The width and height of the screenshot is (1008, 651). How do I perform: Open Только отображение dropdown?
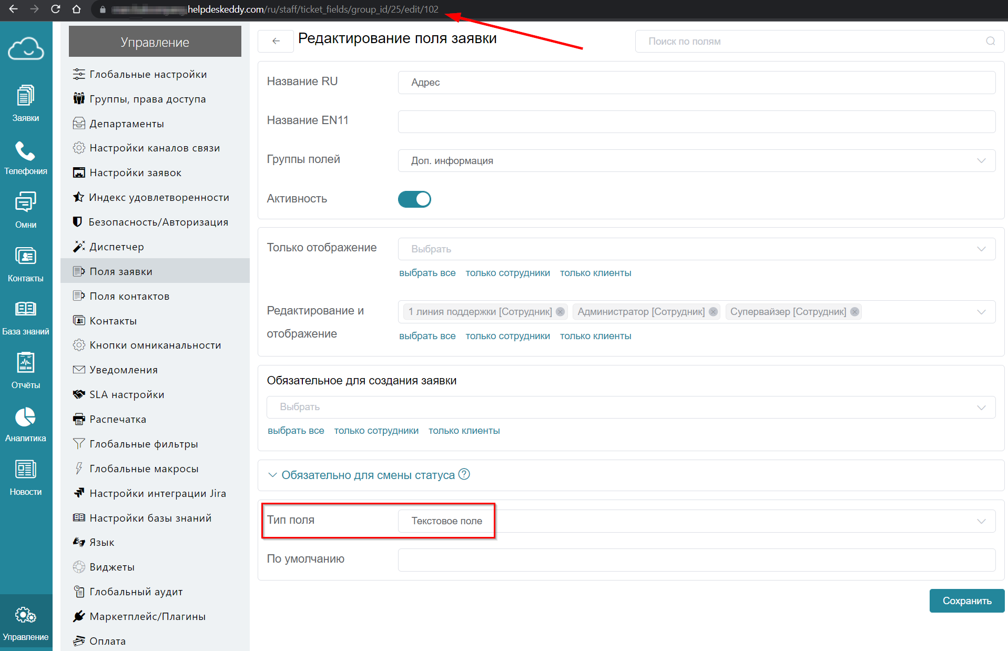[697, 249]
